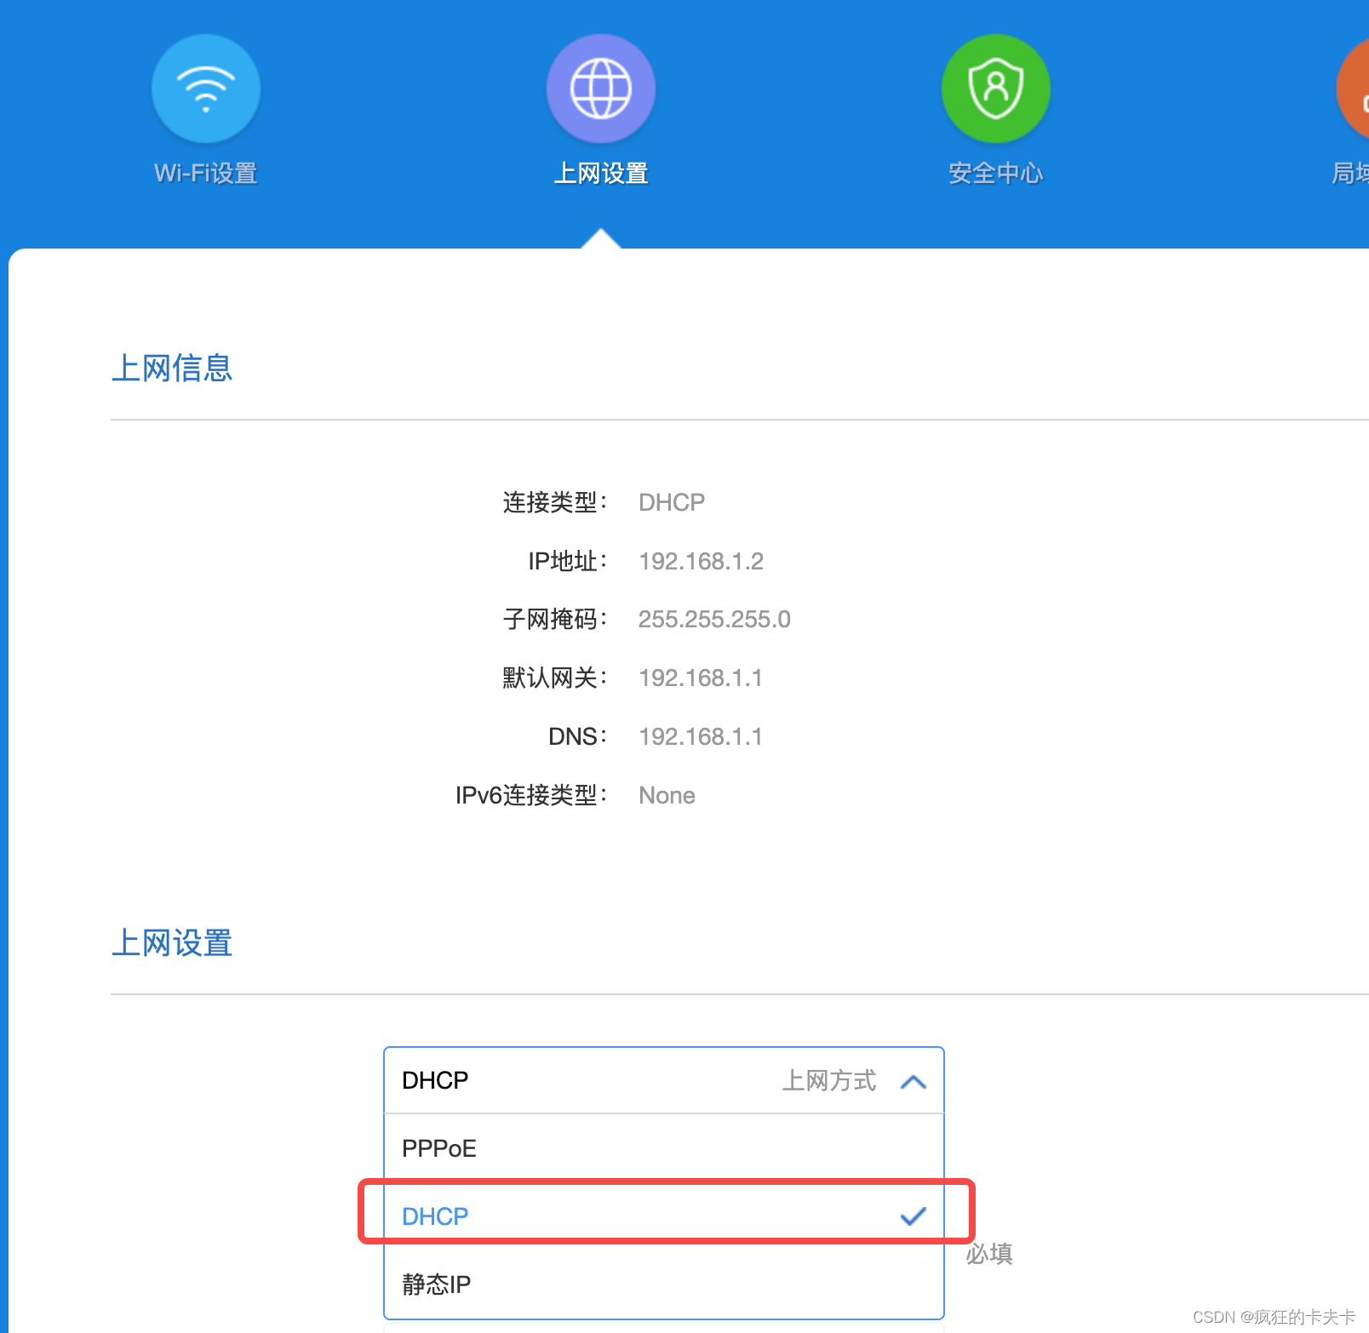This screenshot has width=1369, height=1333.
Task: Click the DHCP 上网方式 combo box
Action: coord(664,1080)
